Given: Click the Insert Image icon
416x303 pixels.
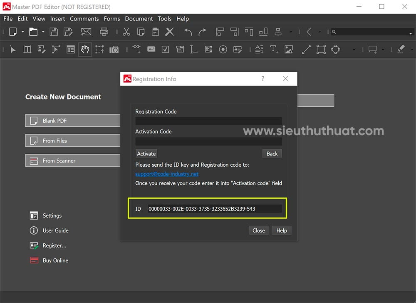Looking at the screenshot, I should click(289, 50).
